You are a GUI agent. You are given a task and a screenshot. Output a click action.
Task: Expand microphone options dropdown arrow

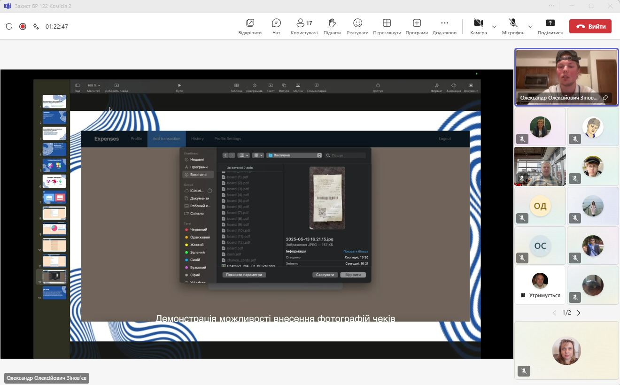[530, 27]
